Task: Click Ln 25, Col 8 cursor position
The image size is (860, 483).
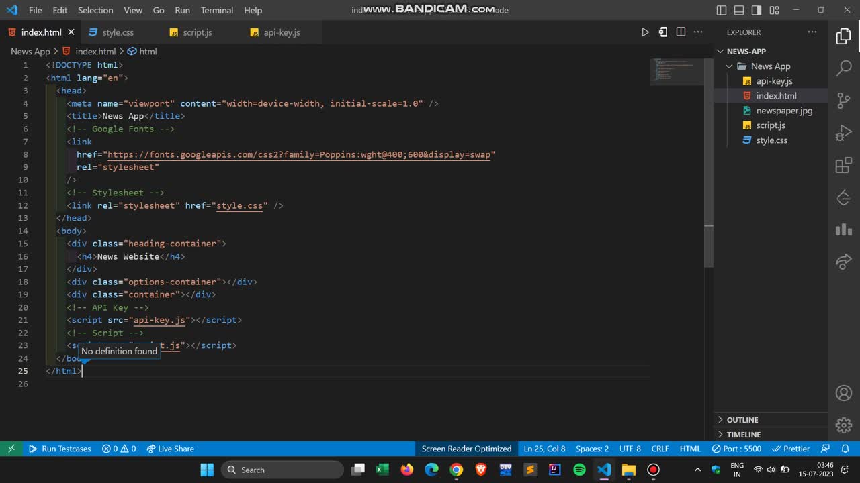Action: [544, 449]
